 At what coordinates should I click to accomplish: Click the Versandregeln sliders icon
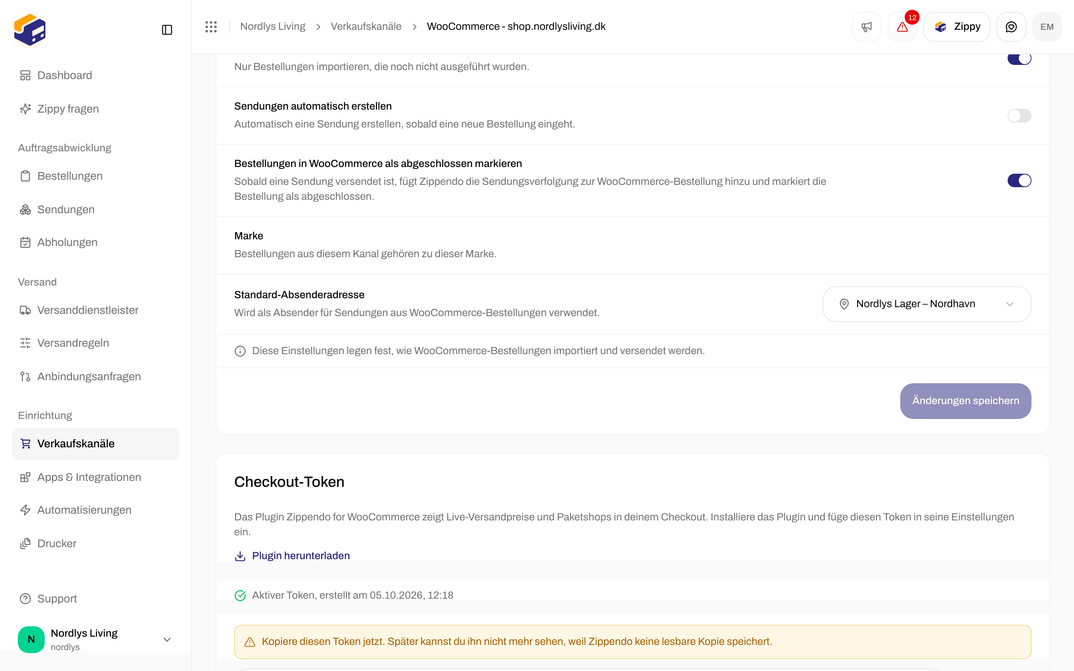click(25, 343)
